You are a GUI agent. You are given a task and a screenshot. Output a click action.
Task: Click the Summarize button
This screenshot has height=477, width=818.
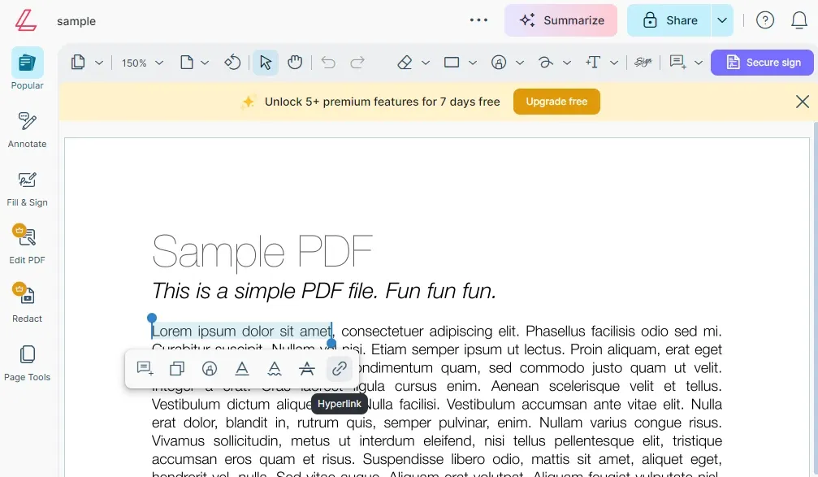coord(560,20)
